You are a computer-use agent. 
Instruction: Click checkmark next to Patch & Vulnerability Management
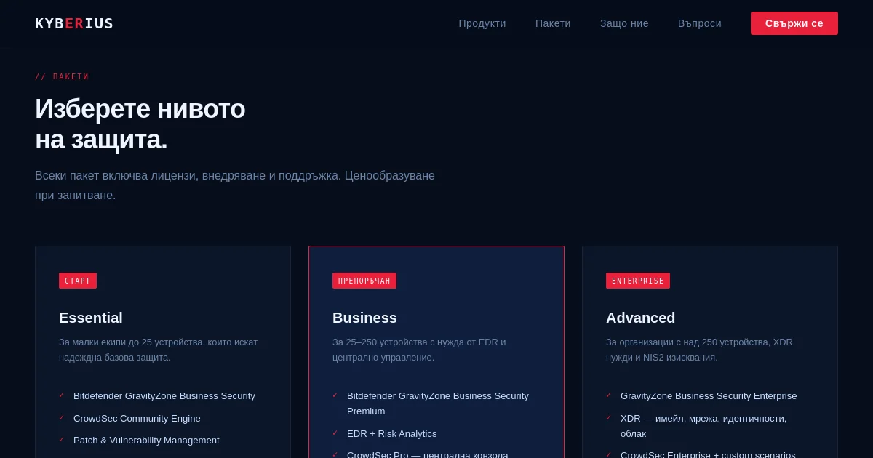pos(62,440)
